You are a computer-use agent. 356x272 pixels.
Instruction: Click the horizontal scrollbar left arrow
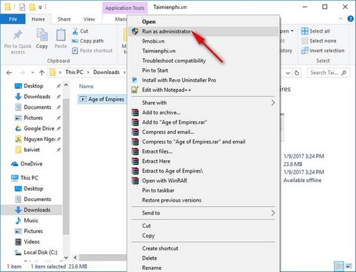pos(75,257)
